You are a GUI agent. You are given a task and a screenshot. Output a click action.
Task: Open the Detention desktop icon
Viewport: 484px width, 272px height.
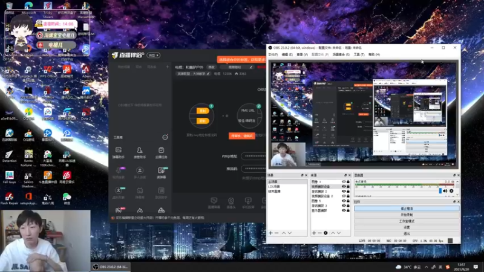click(x=9, y=156)
